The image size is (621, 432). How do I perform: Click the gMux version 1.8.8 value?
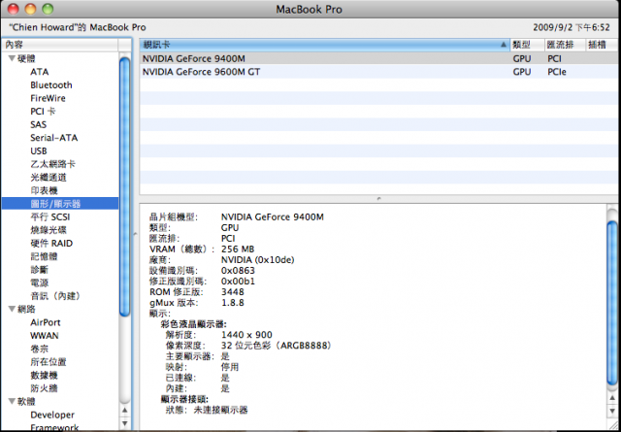coord(233,303)
